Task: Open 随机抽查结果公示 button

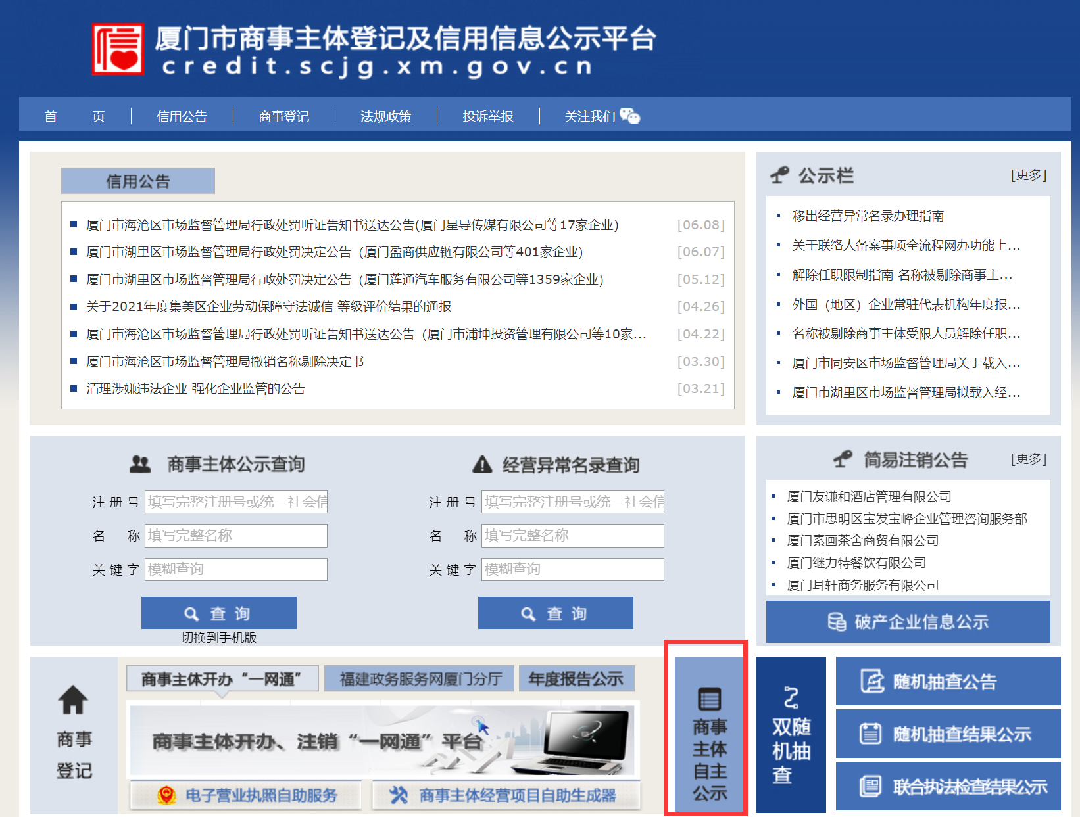Action: 948,734
